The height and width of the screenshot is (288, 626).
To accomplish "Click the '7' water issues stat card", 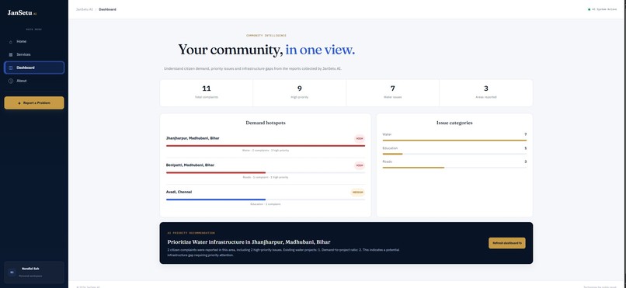I will coord(392,93).
